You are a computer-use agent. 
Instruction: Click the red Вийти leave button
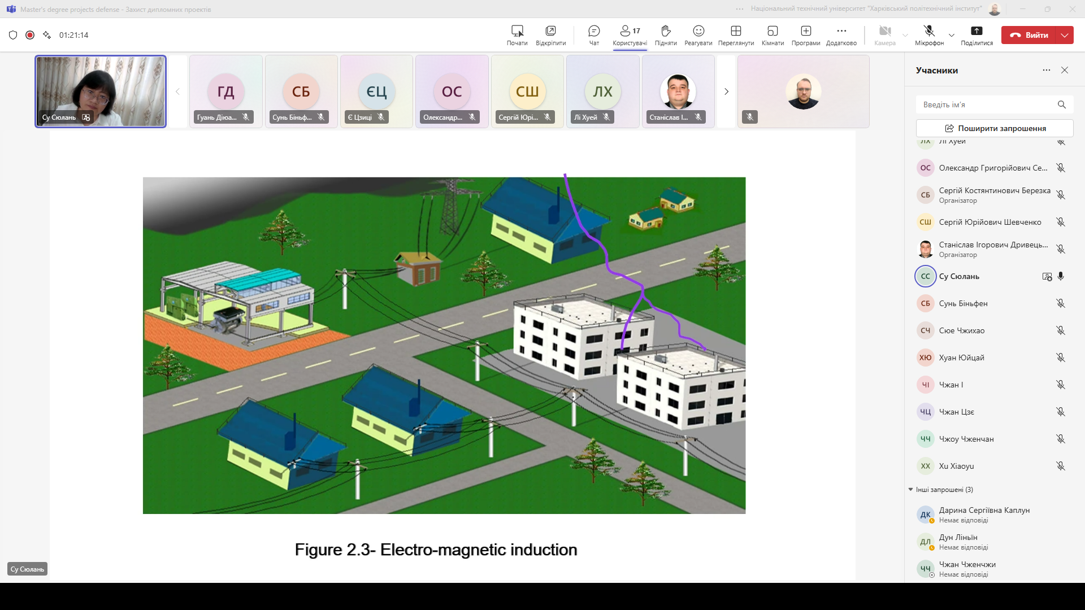coord(1030,35)
